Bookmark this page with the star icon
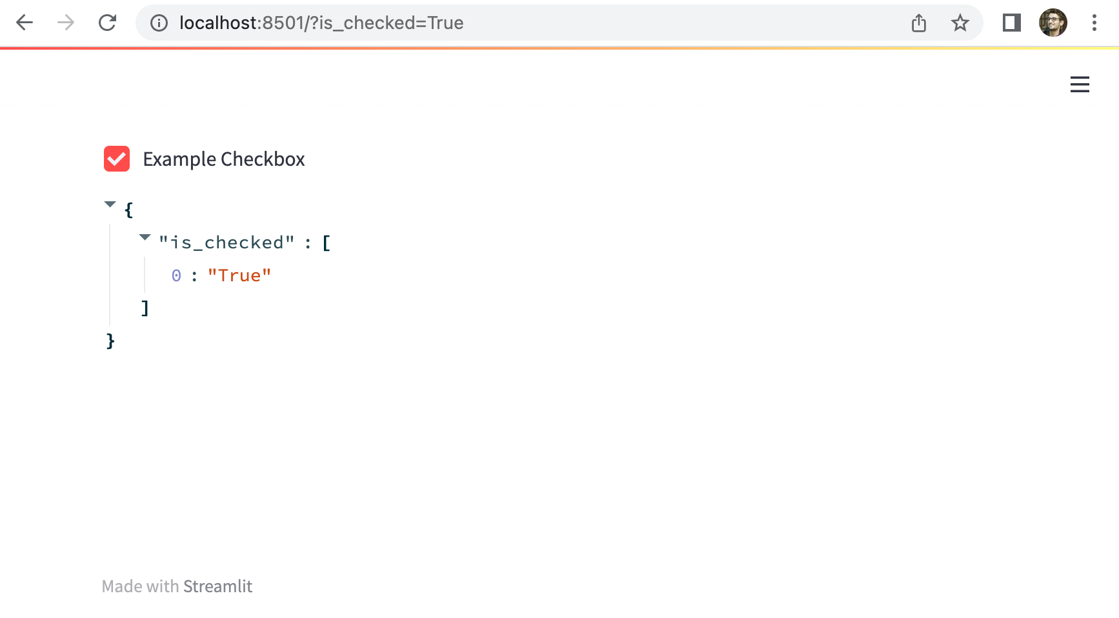 pyautogui.click(x=960, y=23)
